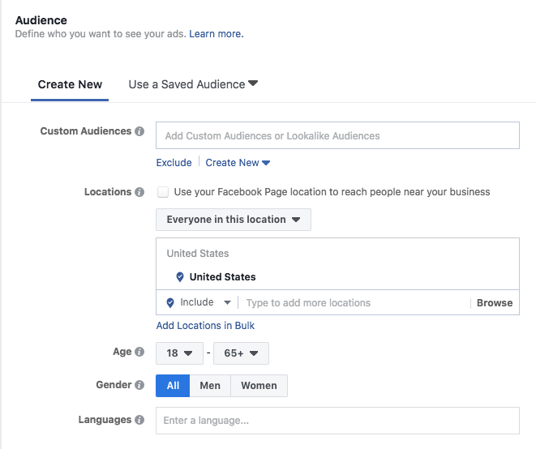Click the Learn more link
Screen dimensions: 536x449
[217, 34]
